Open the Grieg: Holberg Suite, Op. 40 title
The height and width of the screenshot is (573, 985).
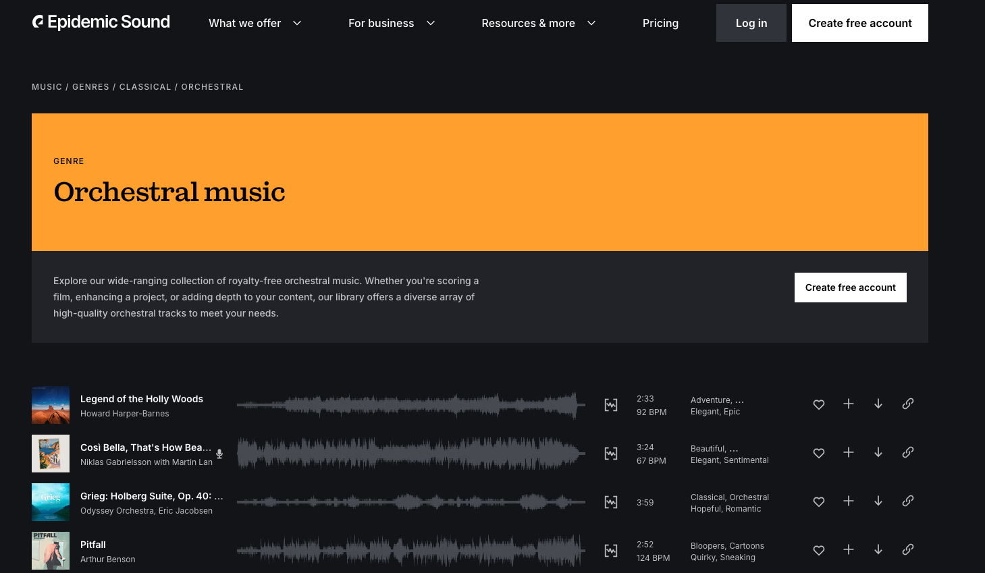tap(152, 496)
